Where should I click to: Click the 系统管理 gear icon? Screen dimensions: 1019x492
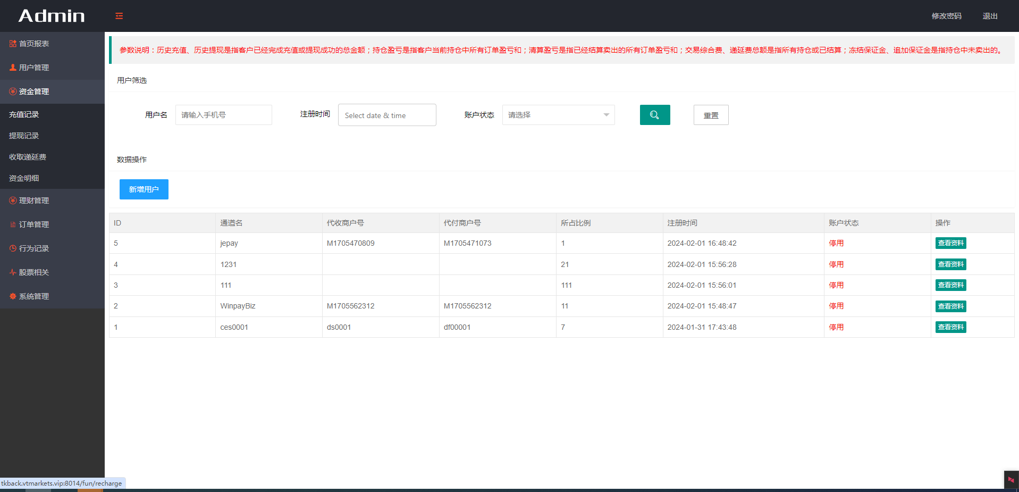pos(13,296)
